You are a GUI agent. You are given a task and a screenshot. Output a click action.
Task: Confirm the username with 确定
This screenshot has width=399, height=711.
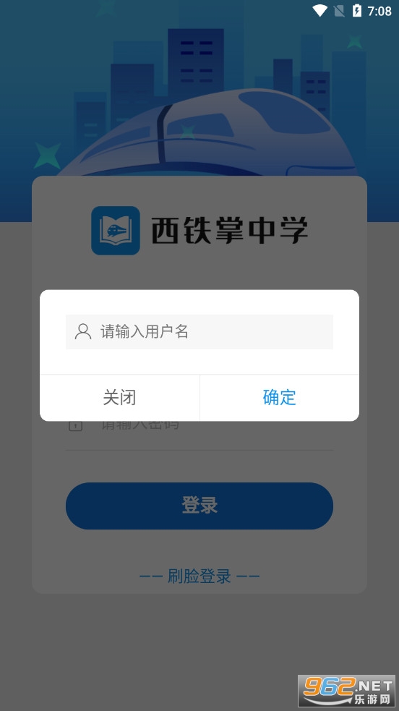coord(280,398)
